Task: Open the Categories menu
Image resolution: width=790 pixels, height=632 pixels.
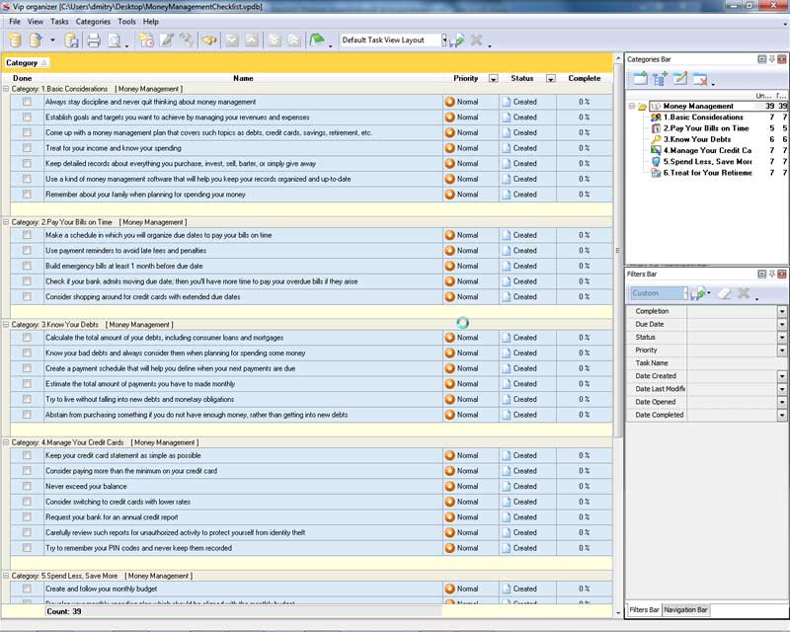Action: point(93,21)
